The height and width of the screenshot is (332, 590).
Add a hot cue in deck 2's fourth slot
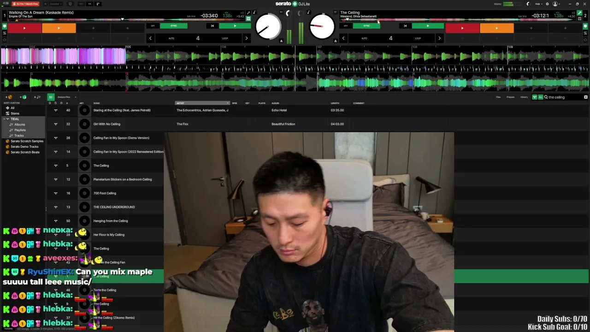click(x=565, y=28)
